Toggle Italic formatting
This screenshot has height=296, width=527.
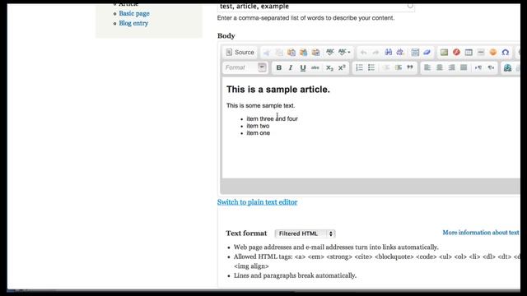(x=291, y=67)
